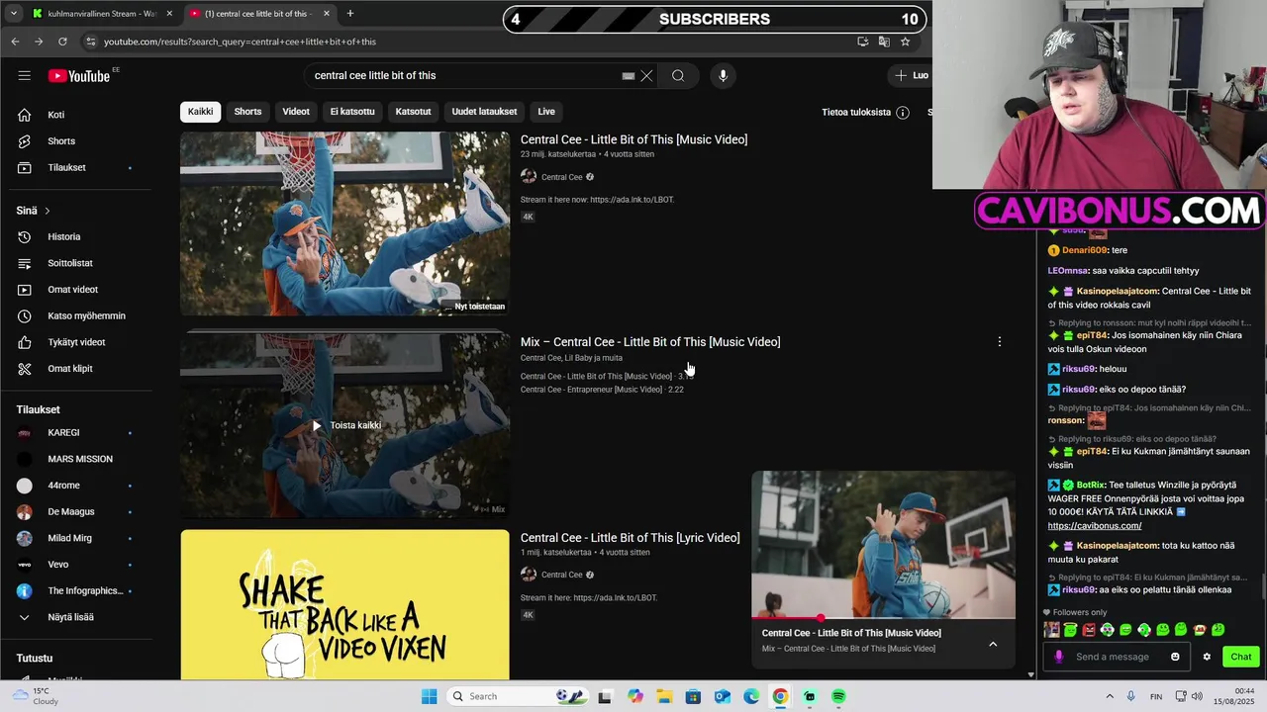The height and width of the screenshot is (712, 1267).
Task: Click the Send a message chat field
Action: coord(1114,657)
